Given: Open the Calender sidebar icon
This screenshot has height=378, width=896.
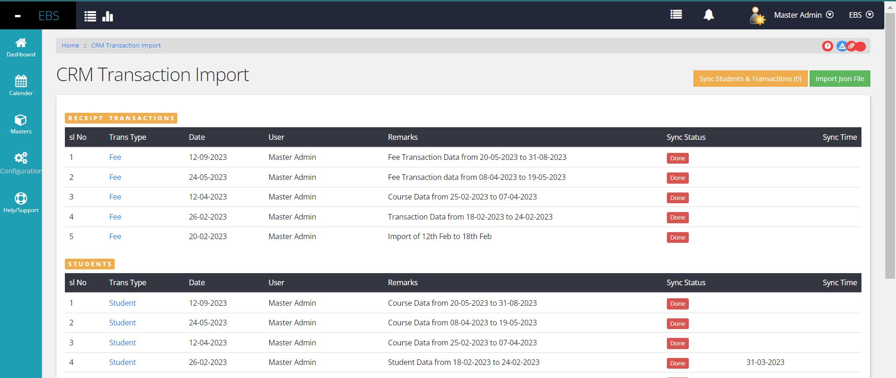Looking at the screenshot, I should tap(21, 86).
